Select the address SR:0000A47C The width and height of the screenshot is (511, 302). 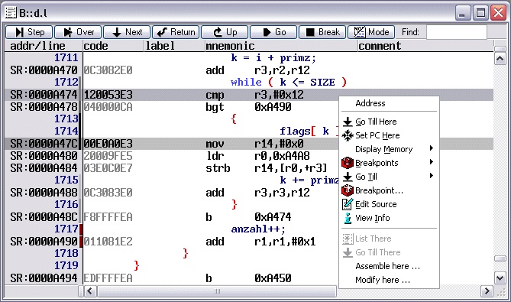coord(44,144)
